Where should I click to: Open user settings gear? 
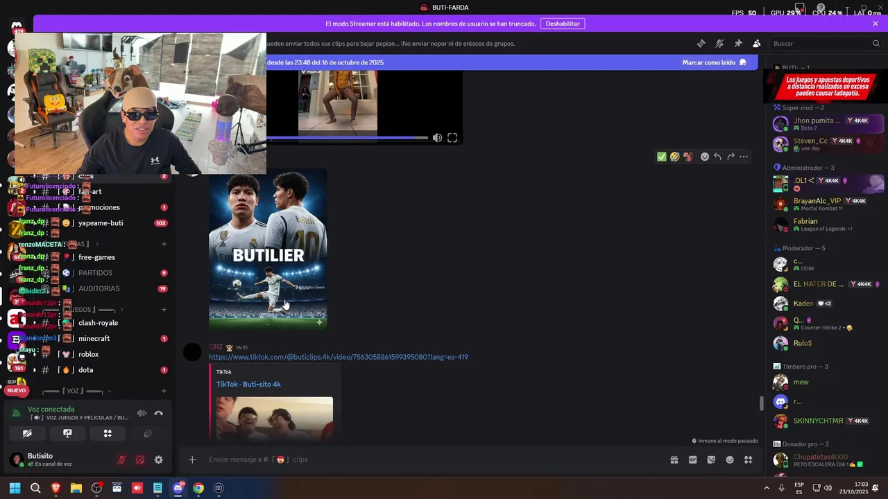pyautogui.click(x=159, y=459)
